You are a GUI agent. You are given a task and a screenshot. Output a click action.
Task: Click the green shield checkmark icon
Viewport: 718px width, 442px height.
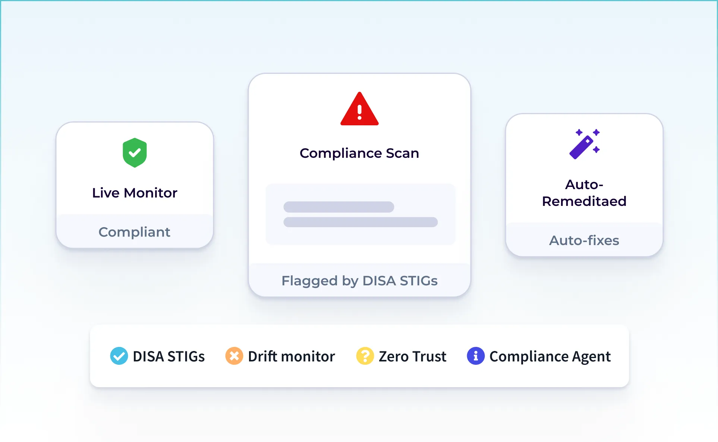tap(135, 153)
